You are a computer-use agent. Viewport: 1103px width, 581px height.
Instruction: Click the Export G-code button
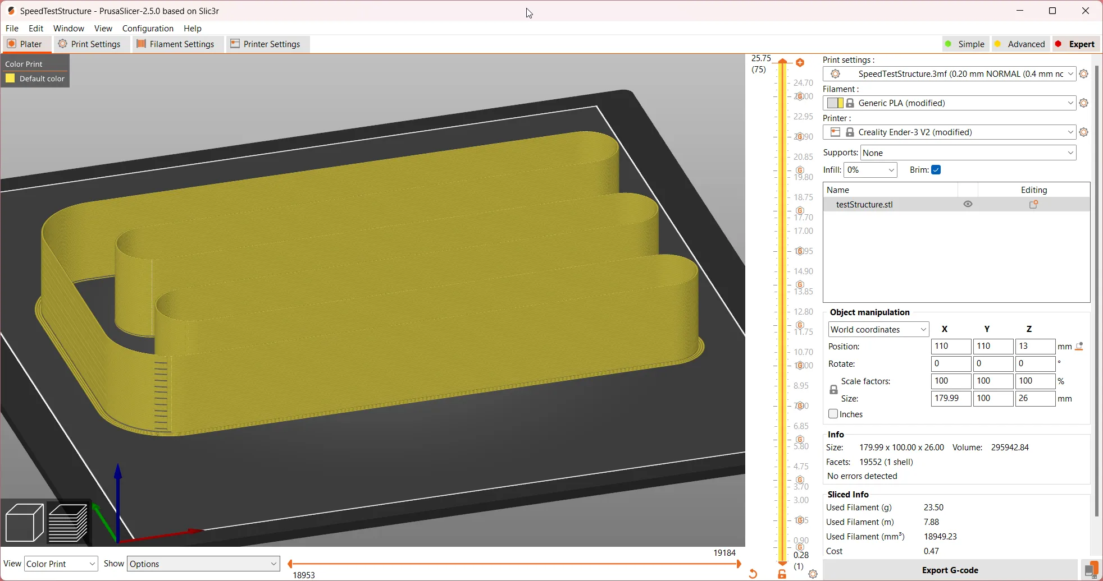pos(950,569)
